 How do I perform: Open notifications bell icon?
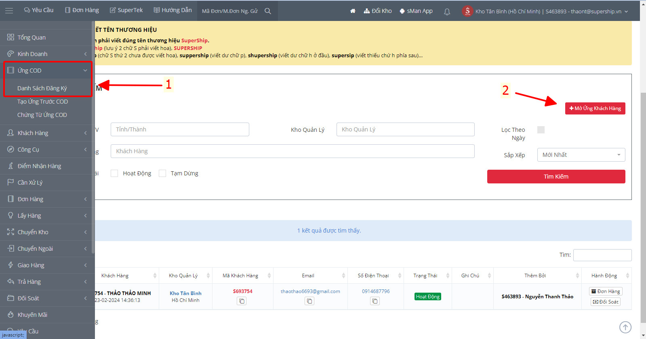click(447, 12)
